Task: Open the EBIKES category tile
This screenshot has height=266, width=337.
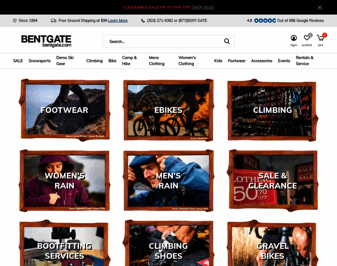Action: pos(168,110)
